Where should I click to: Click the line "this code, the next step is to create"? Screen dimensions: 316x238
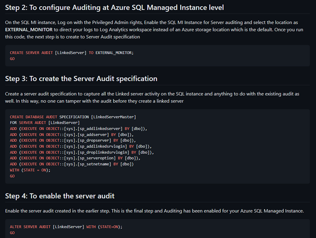pyautogui.click(x=72, y=37)
